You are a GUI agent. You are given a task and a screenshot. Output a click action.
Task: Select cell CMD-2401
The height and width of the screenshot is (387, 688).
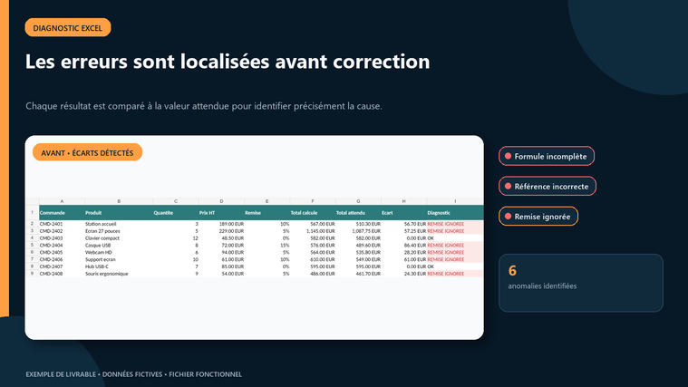[62, 224]
